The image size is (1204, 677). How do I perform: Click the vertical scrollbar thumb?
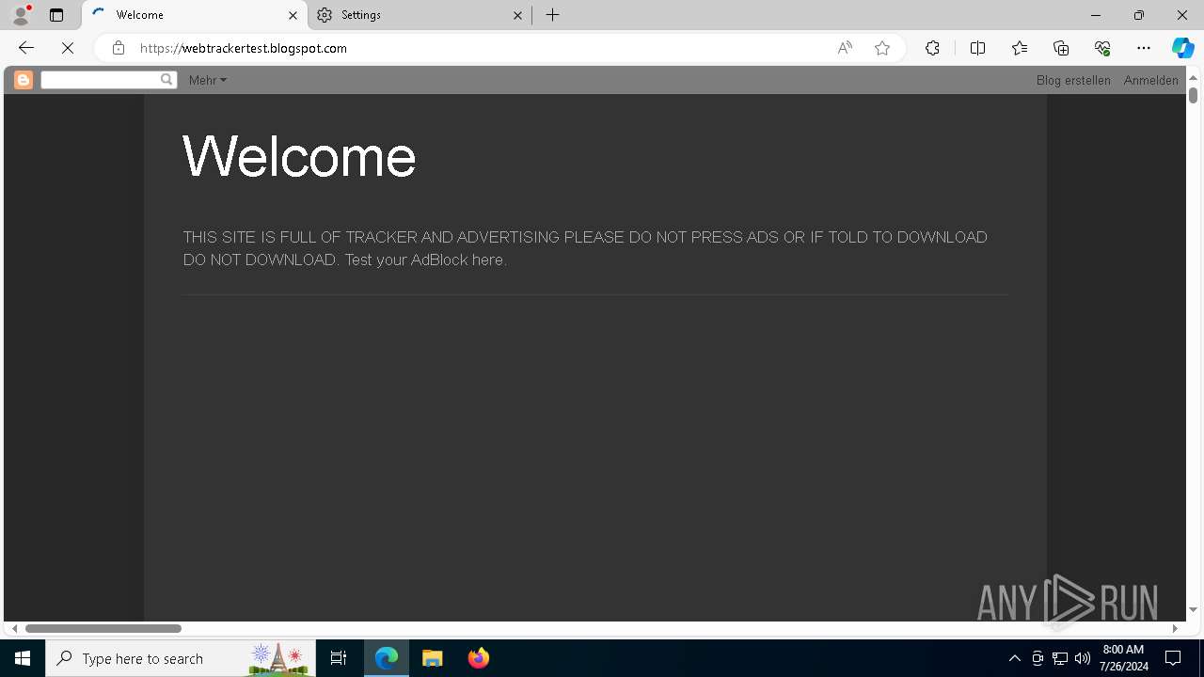[x=1193, y=95]
